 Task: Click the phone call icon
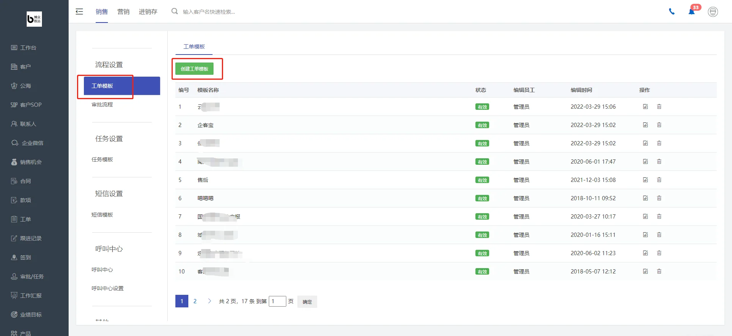672,11
